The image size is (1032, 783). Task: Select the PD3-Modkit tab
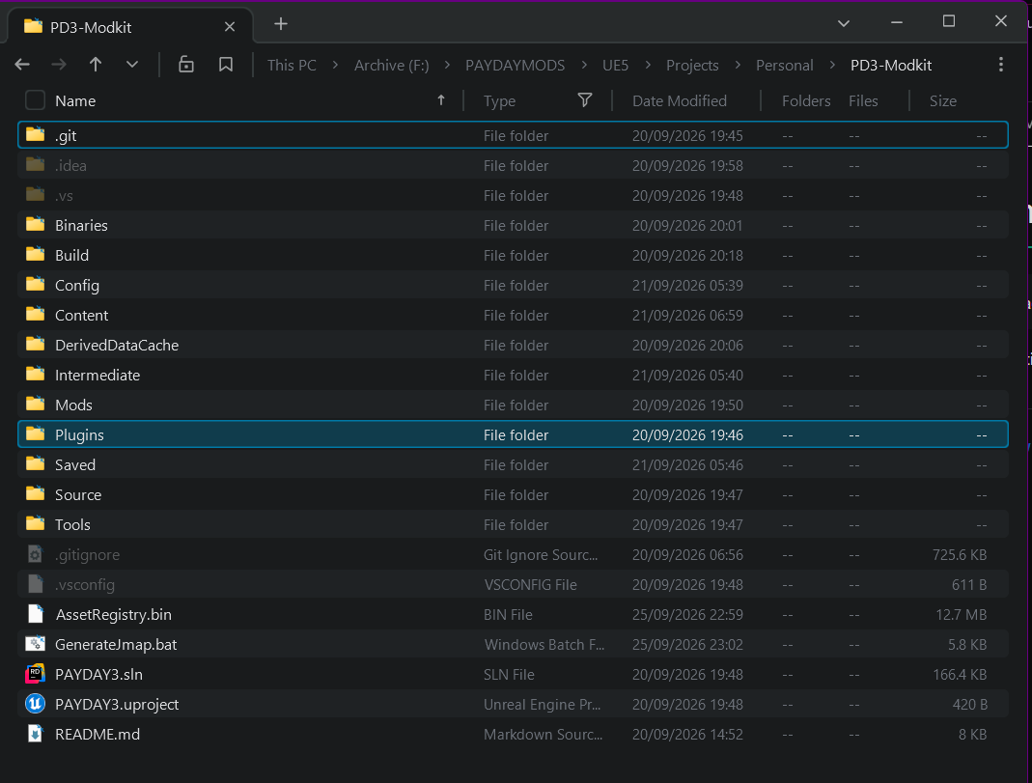tap(130, 27)
